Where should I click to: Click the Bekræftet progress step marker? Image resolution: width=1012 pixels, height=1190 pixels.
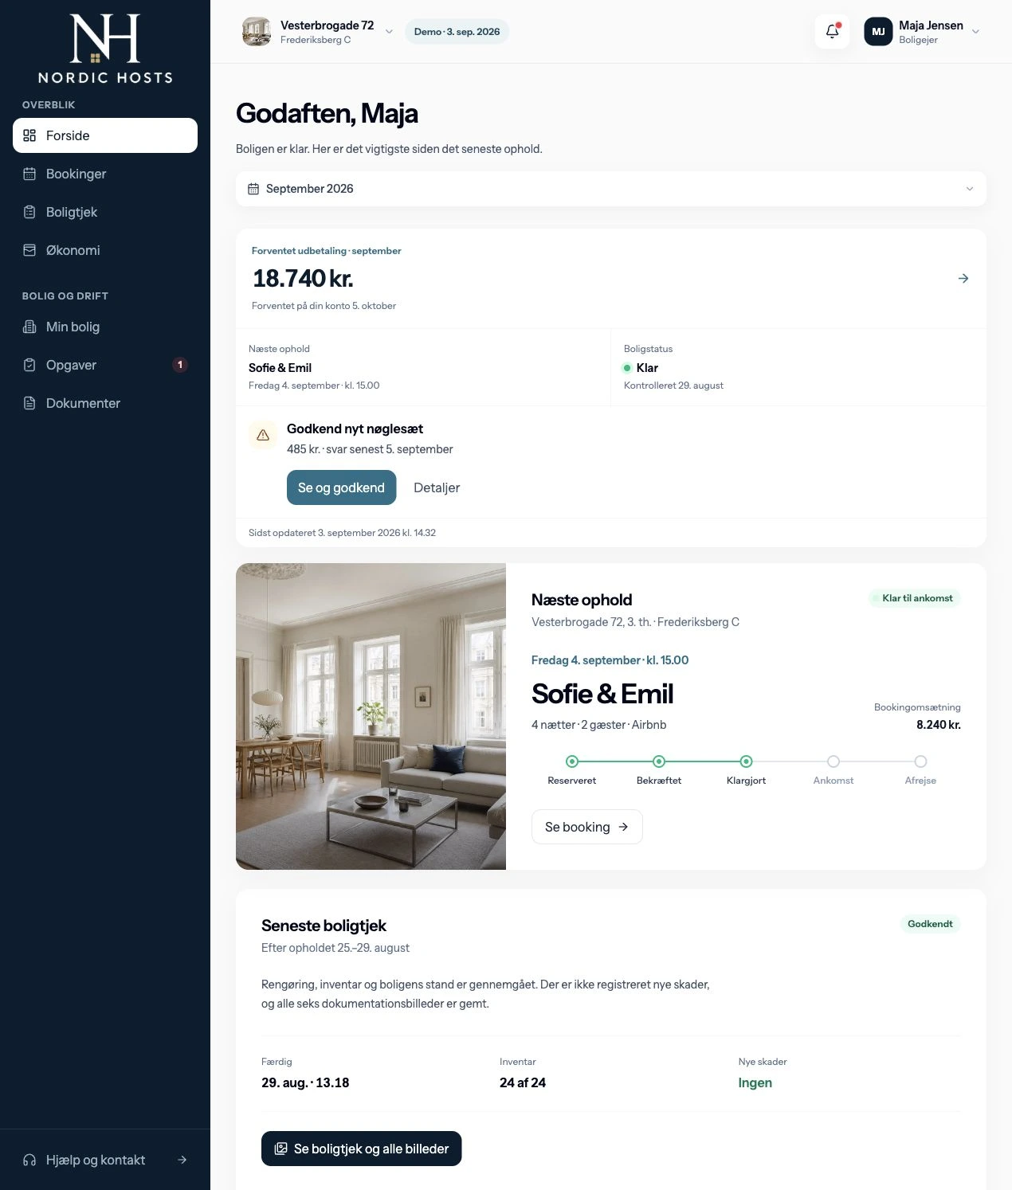pyautogui.click(x=659, y=761)
